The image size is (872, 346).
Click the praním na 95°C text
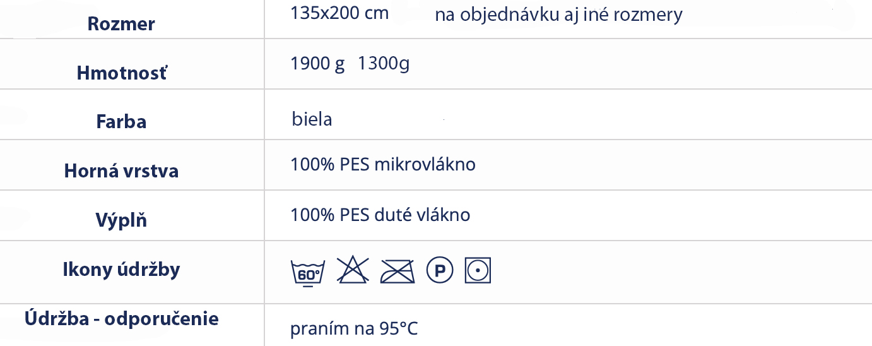tap(354, 329)
